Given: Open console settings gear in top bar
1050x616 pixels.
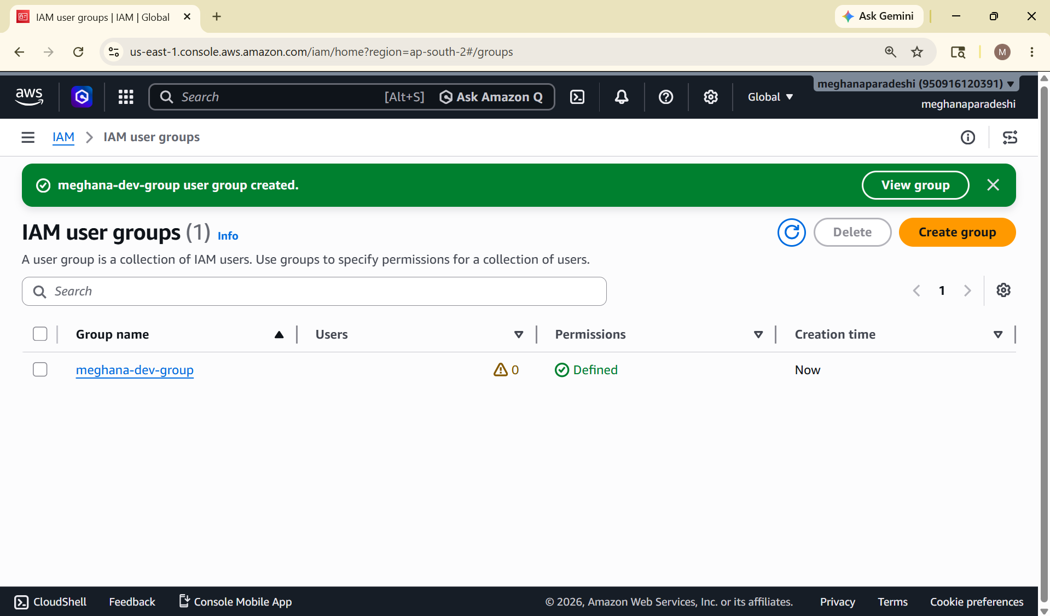Looking at the screenshot, I should point(711,97).
